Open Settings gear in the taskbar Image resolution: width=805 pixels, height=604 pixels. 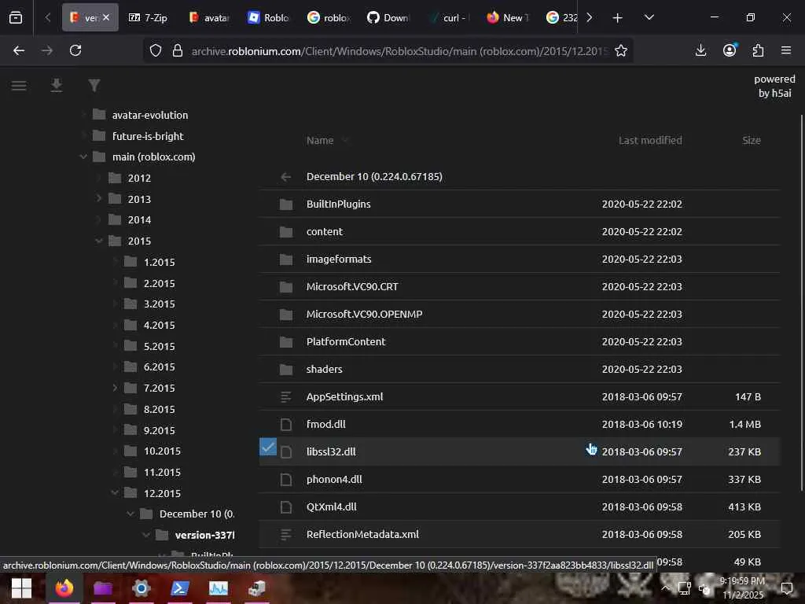142,587
